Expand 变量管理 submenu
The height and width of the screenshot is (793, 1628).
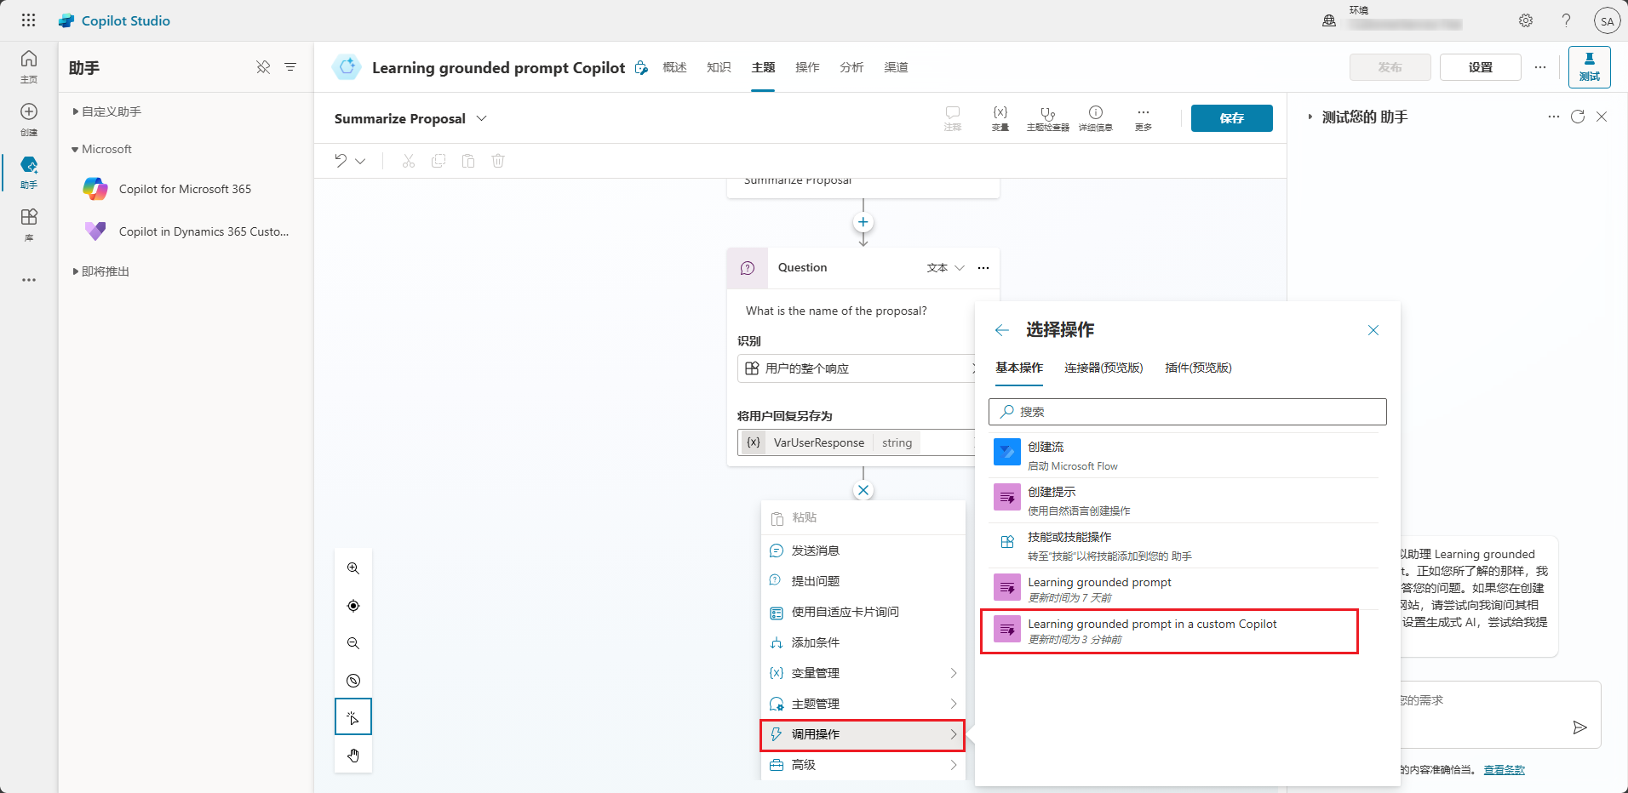point(863,673)
